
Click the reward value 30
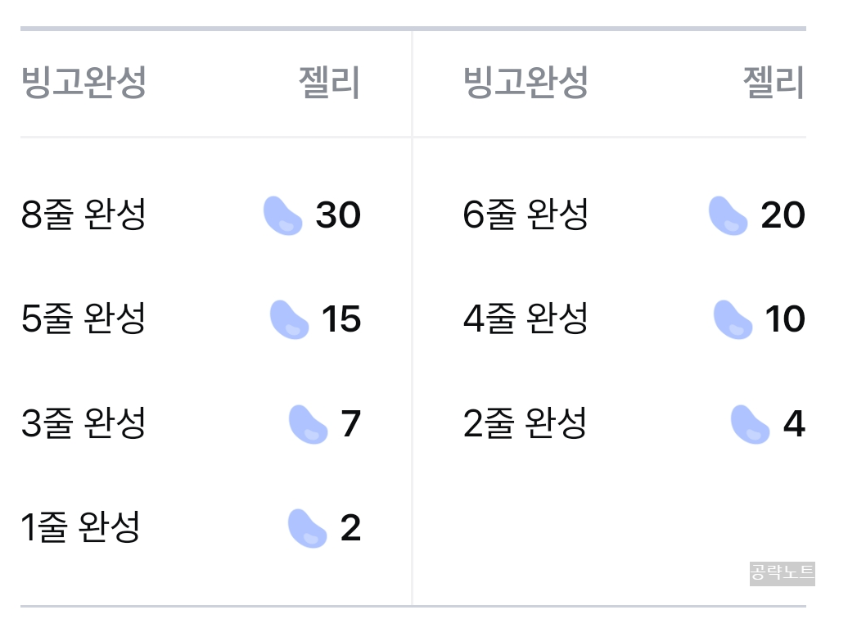[x=338, y=215]
